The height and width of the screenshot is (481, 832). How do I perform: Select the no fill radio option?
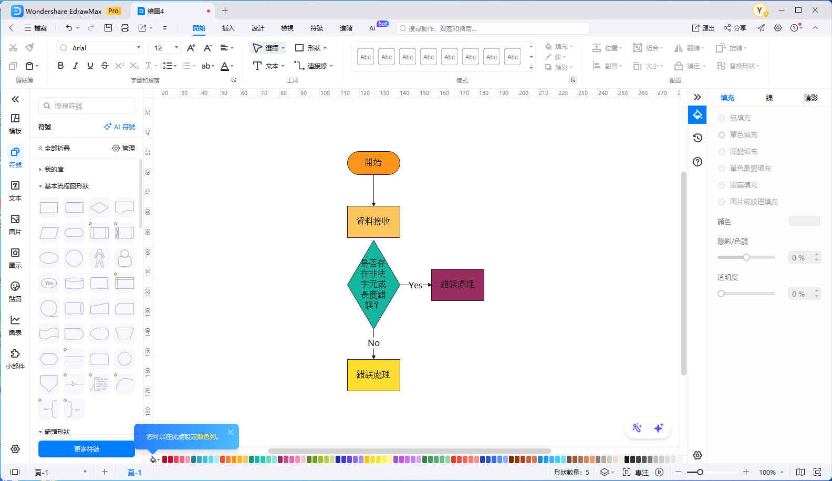pos(722,118)
